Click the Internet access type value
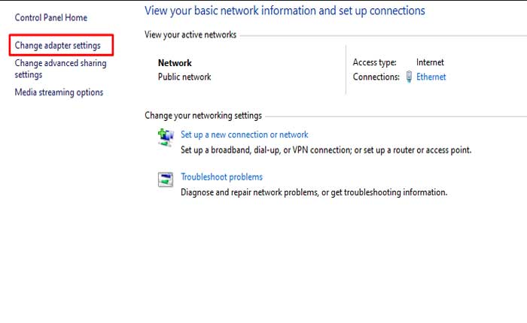The height and width of the screenshot is (323, 527). point(430,63)
